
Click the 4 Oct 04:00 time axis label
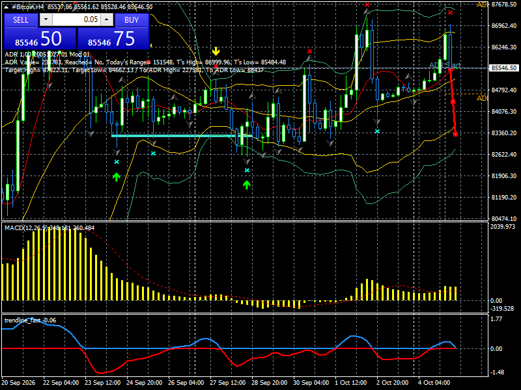(434, 383)
